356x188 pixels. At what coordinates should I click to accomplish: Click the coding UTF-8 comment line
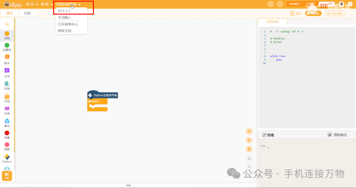287,32
